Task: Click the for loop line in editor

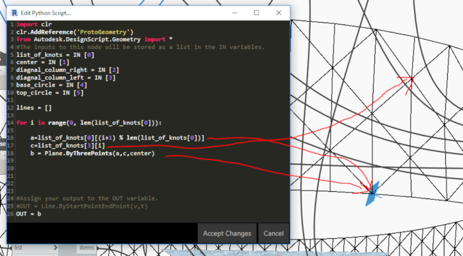Action: 89,123
